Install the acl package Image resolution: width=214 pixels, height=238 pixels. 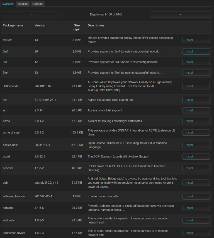(196, 110)
